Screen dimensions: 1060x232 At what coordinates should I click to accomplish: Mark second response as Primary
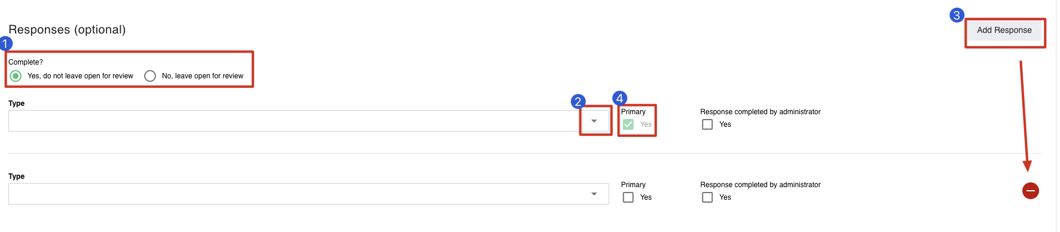coord(628,197)
